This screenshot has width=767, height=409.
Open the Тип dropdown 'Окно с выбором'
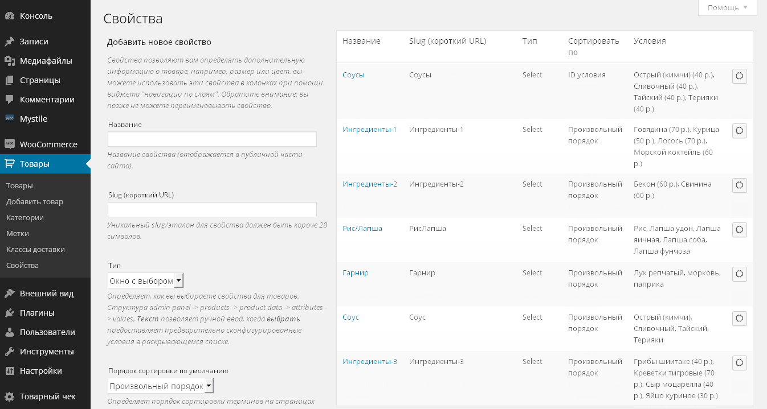point(145,281)
